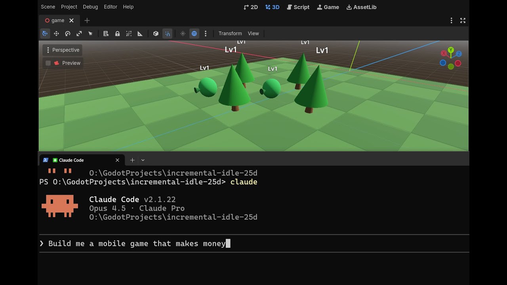Open a new terminal tab

click(132, 160)
